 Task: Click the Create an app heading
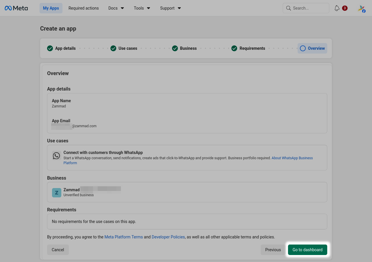point(58,29)
